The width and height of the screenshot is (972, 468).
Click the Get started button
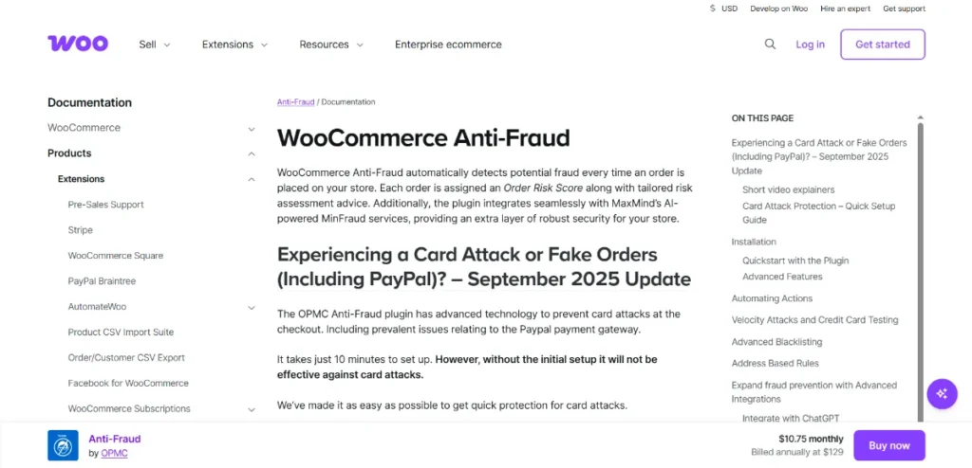coord(882,45)
